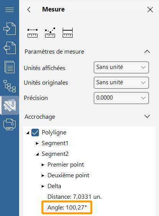Select the Segment1 row
Viewport: 159px width, 216px height.
55,143
